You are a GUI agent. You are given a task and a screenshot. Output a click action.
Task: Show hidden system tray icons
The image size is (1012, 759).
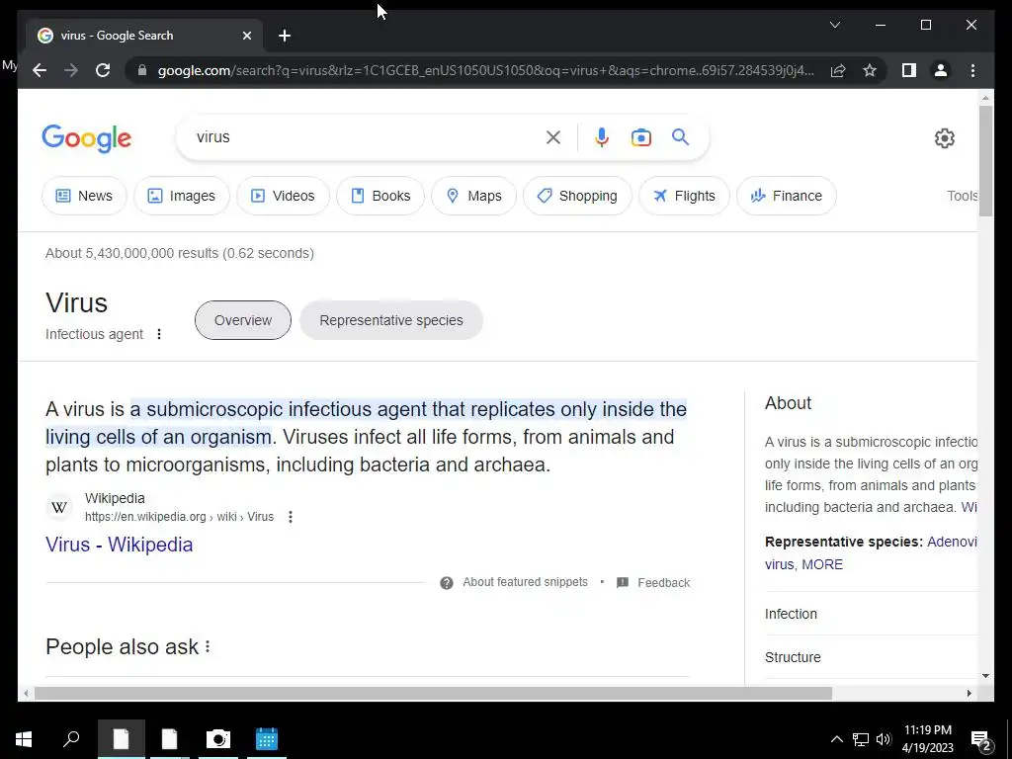click(836, 739)
